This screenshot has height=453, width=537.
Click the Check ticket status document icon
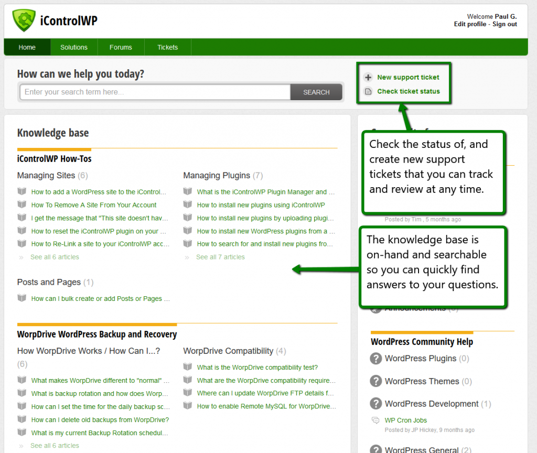[x=368, y=91]
